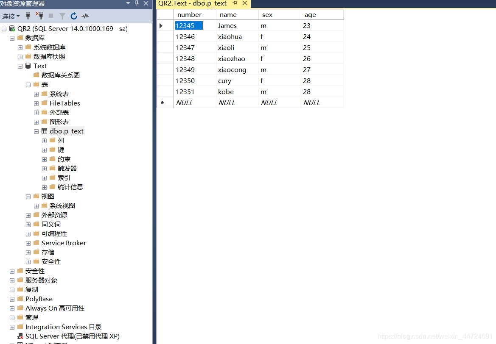Image resolution: width=496 pixels, height=344 pixels.
Task: Collapse the dbo.p_text table node
Action: point(36,131)
